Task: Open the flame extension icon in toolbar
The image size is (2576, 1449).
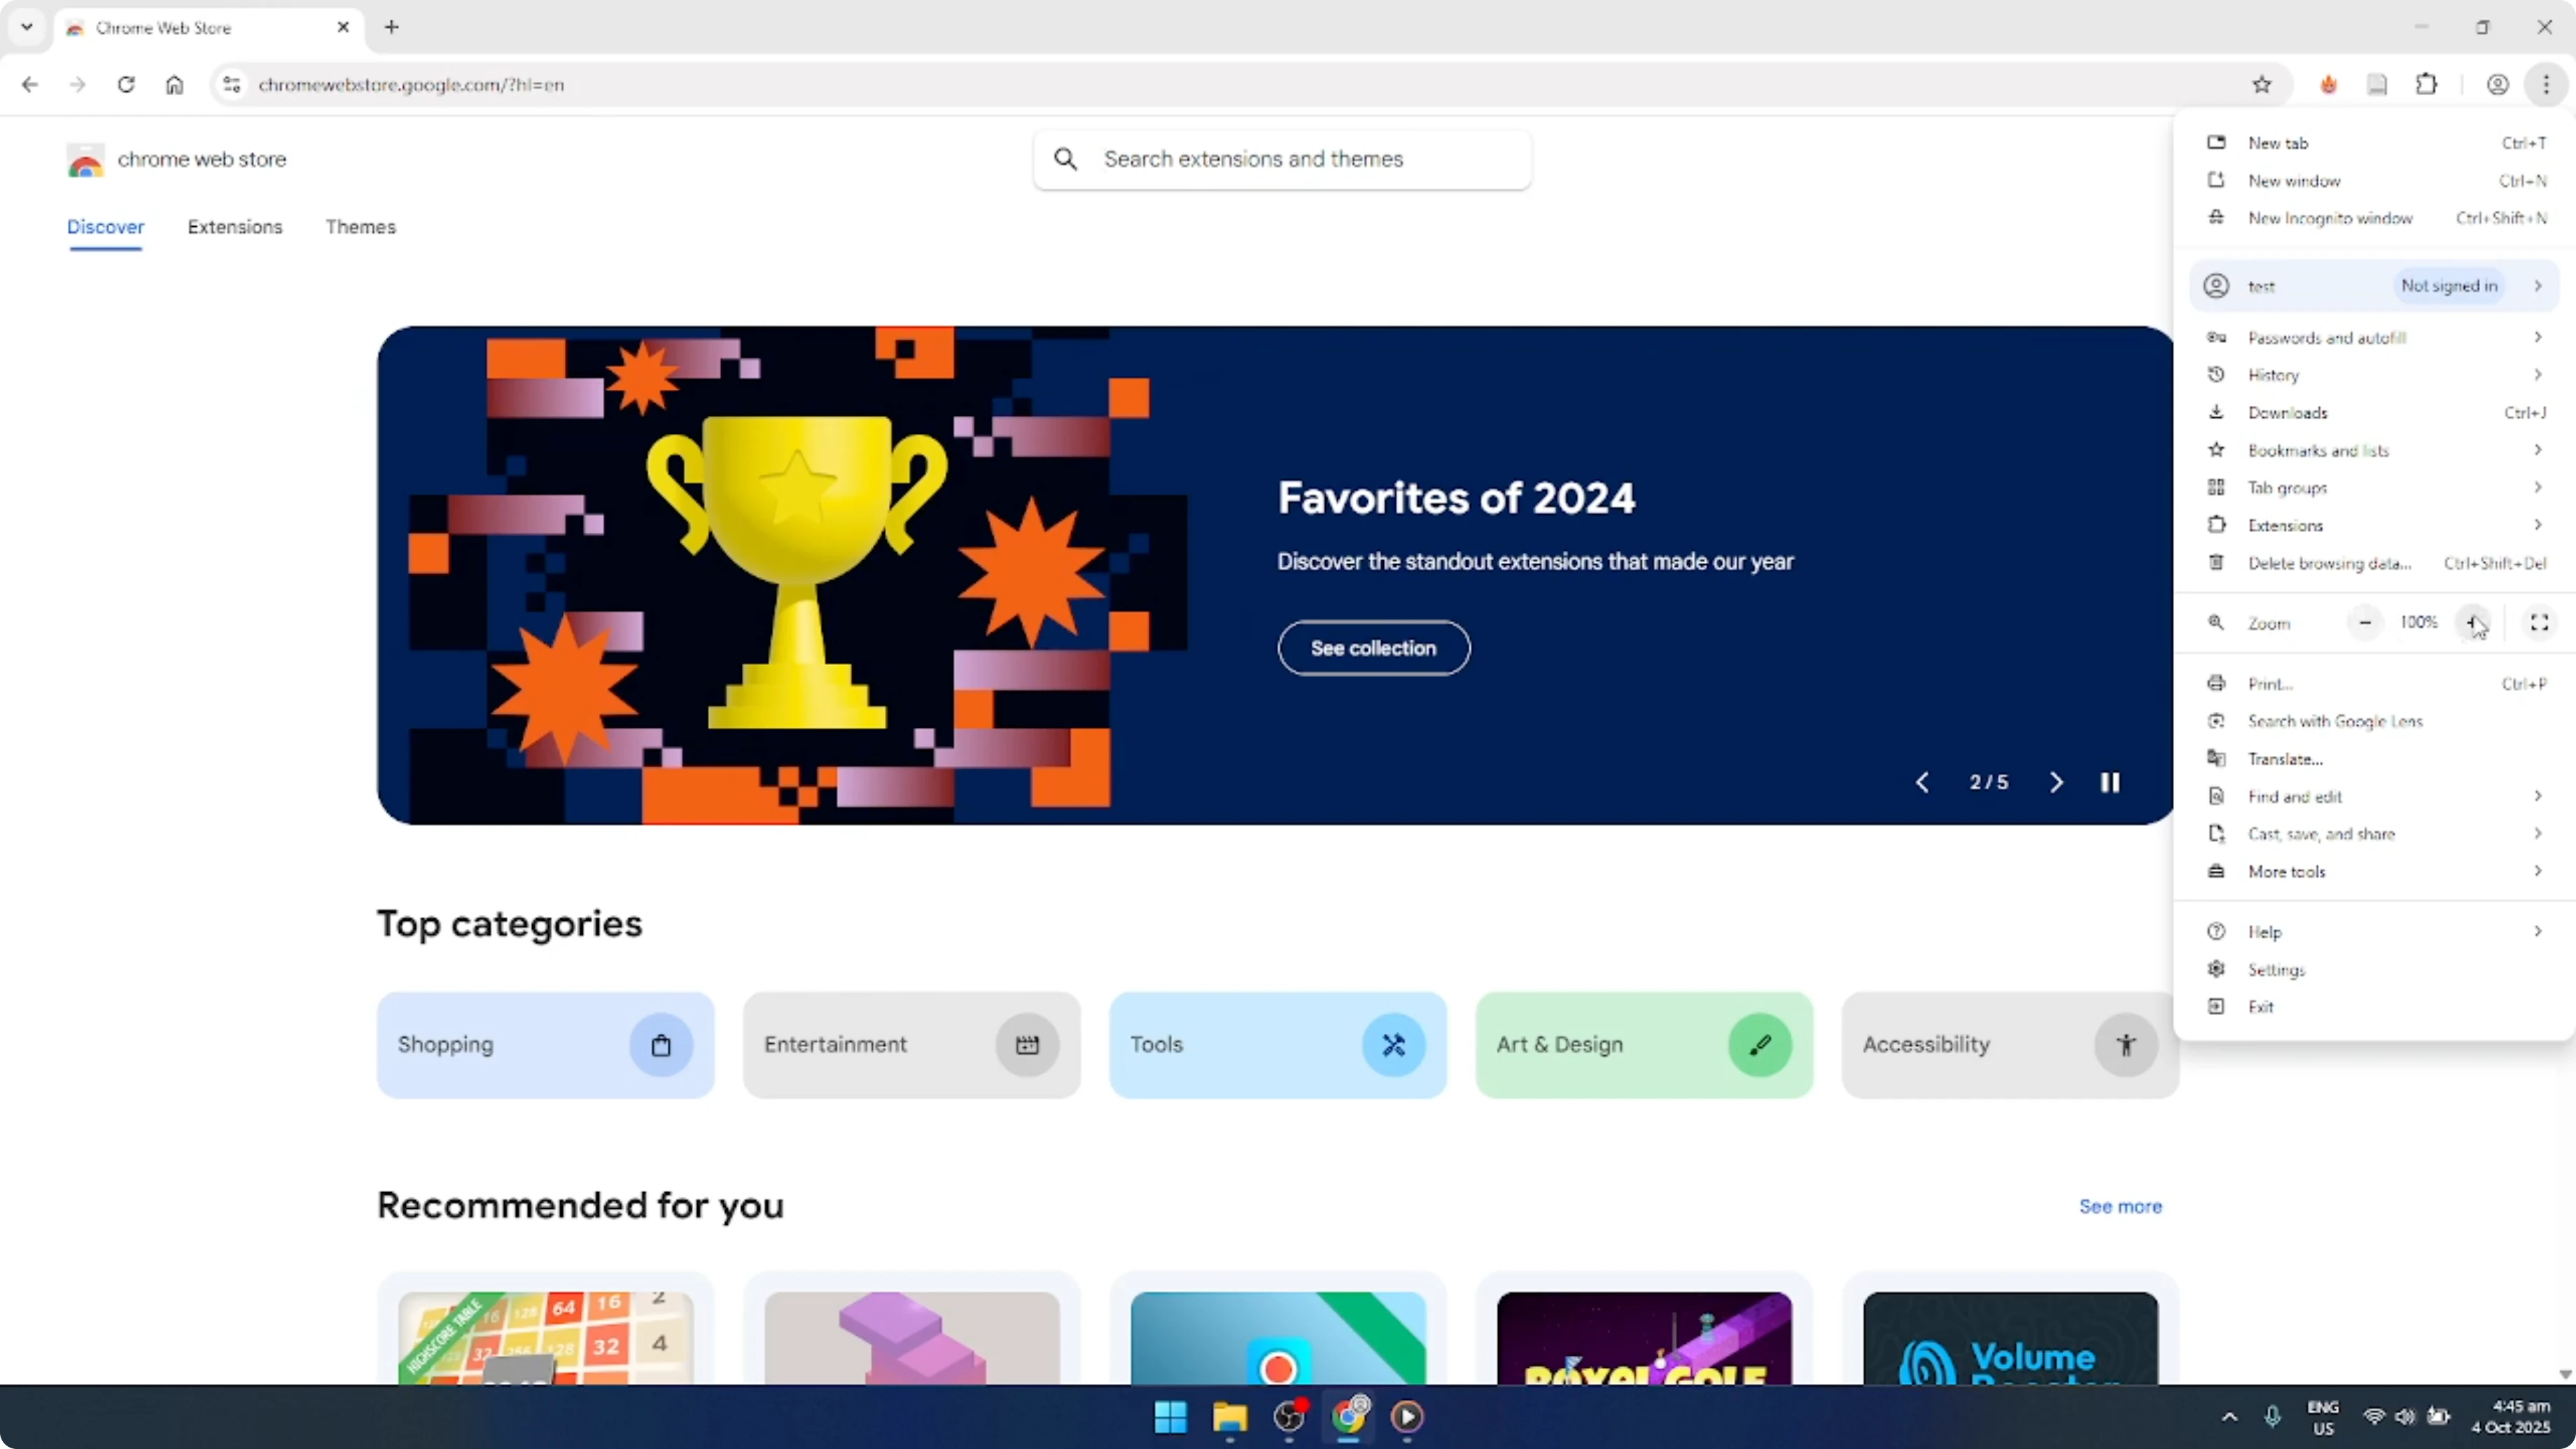Action: pos(2329,85)
